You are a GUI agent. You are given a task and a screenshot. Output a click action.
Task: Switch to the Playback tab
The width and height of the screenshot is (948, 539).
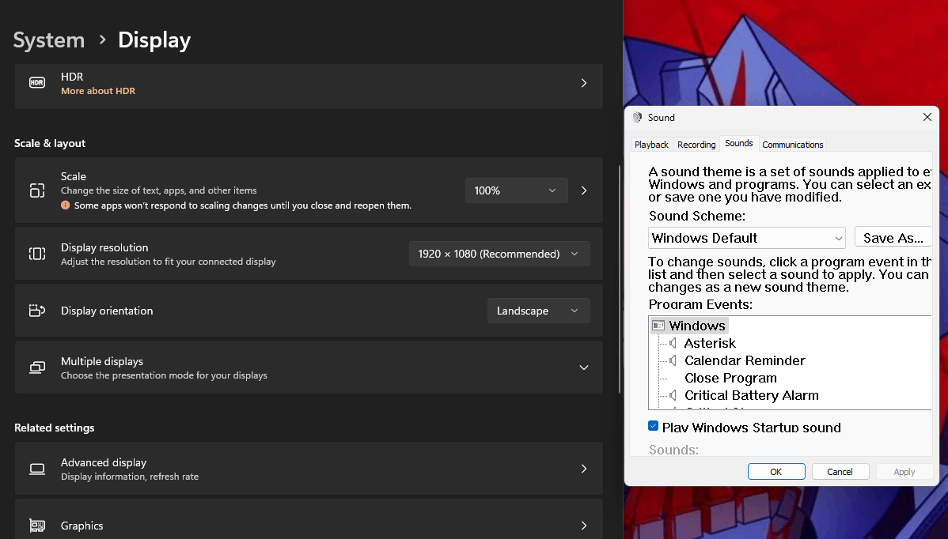651,145
